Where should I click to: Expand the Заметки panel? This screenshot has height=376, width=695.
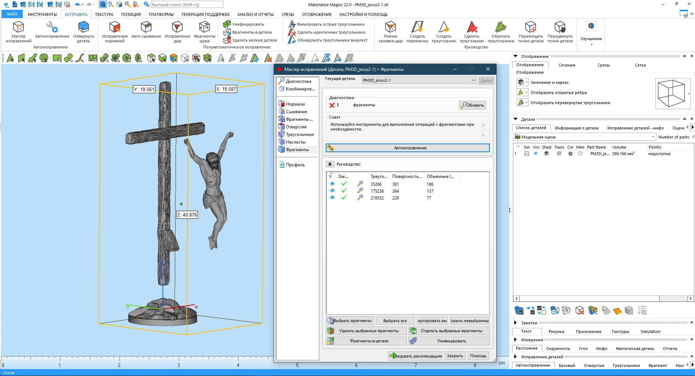click(x=515, y=323)
